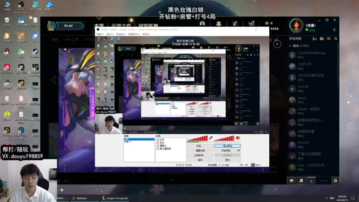Click the friends search magnifier icon
The width and height of the screenshot is (359, 202).
[x=336, y=39]
